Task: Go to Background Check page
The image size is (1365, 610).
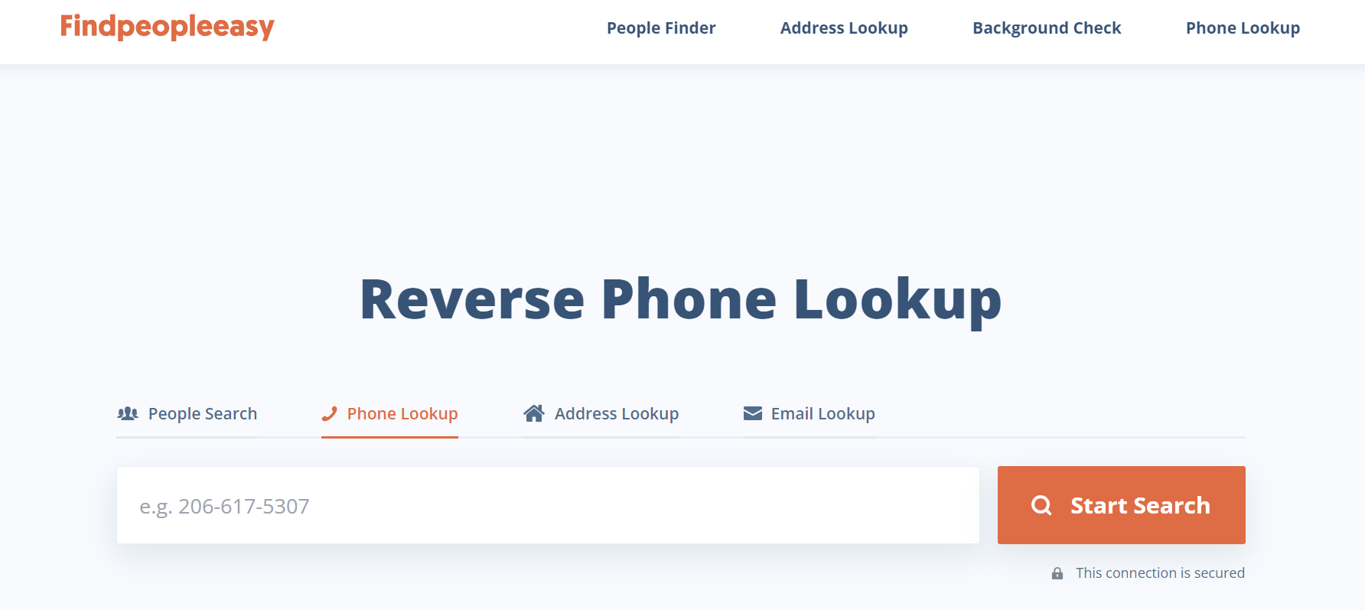Action: pos(1047,28)
